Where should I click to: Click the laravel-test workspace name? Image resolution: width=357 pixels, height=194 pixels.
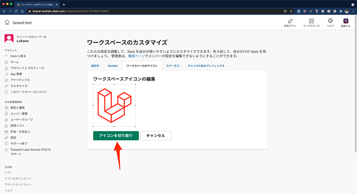pos(22,23)
